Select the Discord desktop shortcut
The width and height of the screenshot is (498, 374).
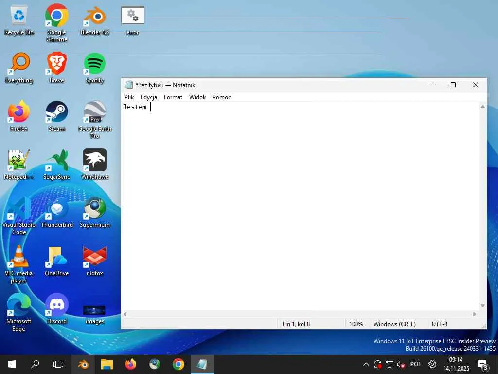56,309
